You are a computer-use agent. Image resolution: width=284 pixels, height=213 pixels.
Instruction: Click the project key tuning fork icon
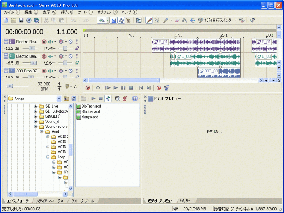point(67,86)
